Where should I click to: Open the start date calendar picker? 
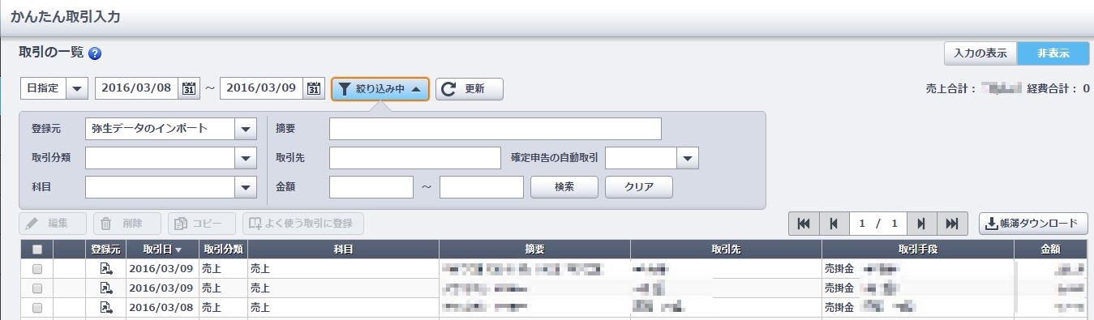[x=188, y=88]
